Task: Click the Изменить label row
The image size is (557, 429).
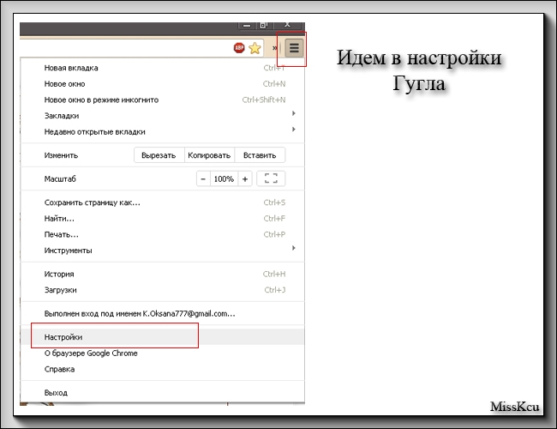Action: pos(61,155)
